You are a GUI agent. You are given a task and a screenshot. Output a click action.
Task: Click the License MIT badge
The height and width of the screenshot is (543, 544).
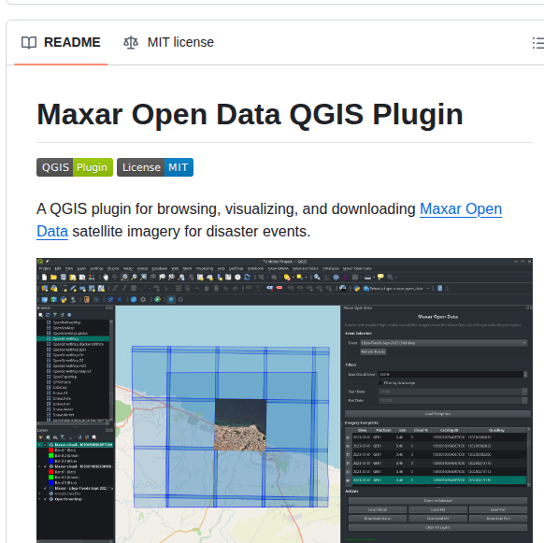[x=155, y=167]
